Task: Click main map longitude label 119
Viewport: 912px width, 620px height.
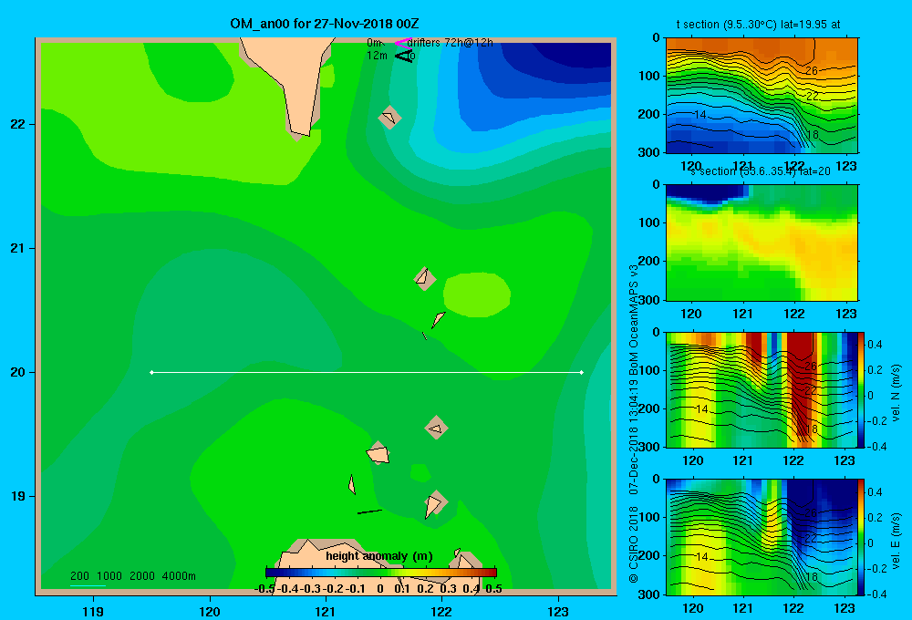Action: tap(93, 611)
